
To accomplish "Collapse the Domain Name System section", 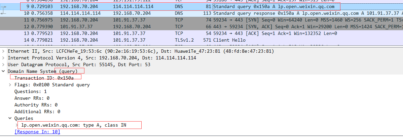I will [x=3, y=71].
